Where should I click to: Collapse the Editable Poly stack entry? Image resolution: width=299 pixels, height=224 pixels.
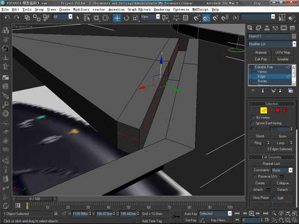251,67
